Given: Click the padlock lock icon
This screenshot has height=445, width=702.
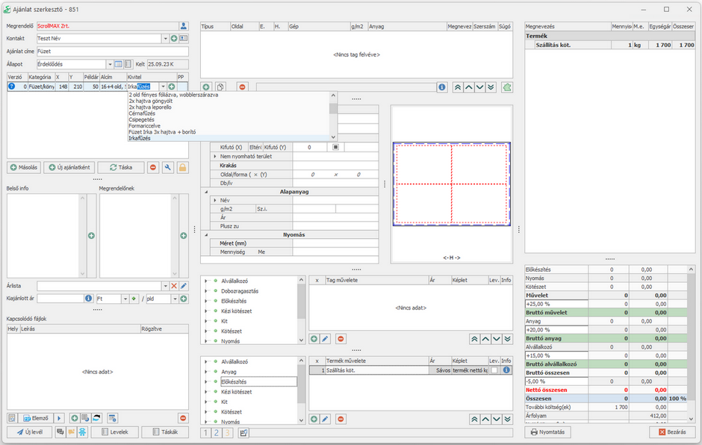Looking at the screenshot, I should point(182,168).
